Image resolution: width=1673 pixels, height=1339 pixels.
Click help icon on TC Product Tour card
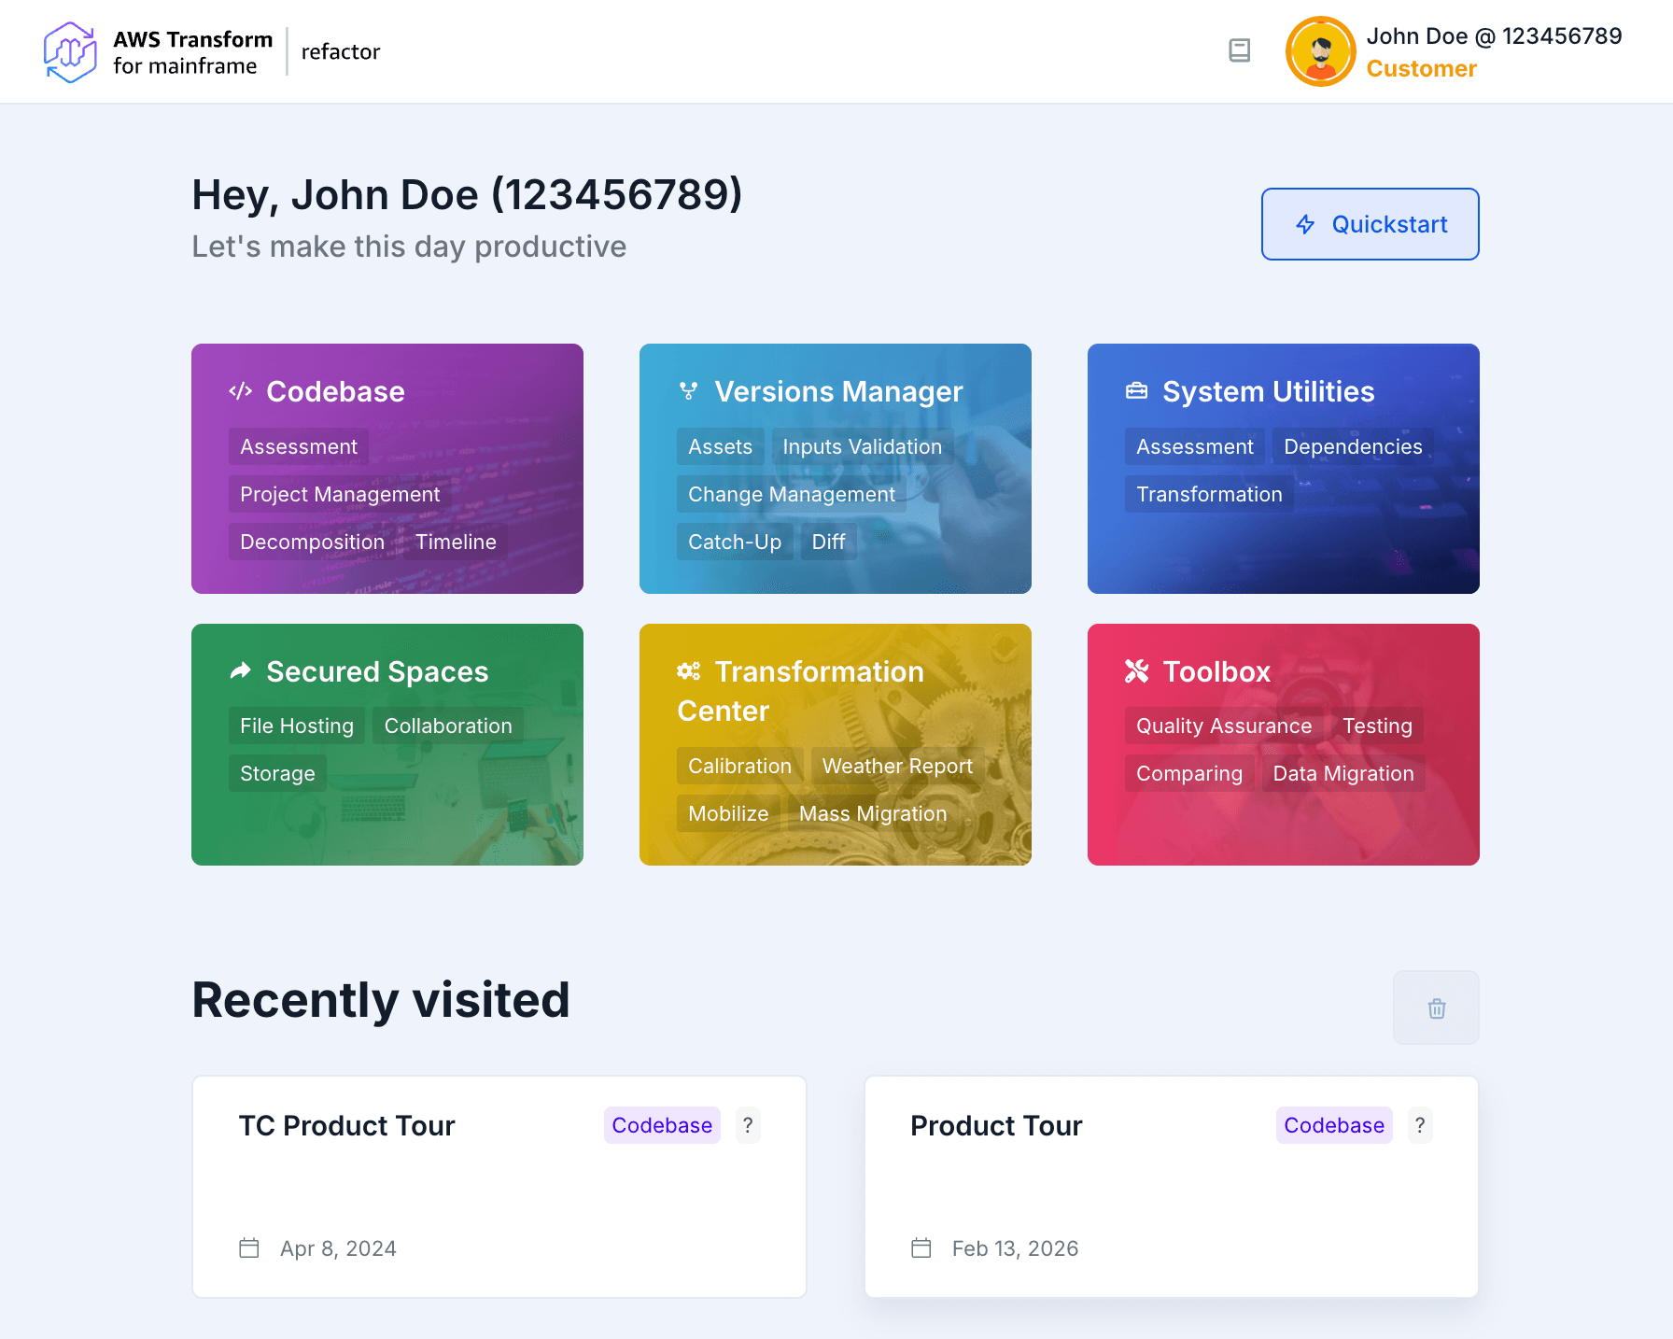(x=748, y=1125)
